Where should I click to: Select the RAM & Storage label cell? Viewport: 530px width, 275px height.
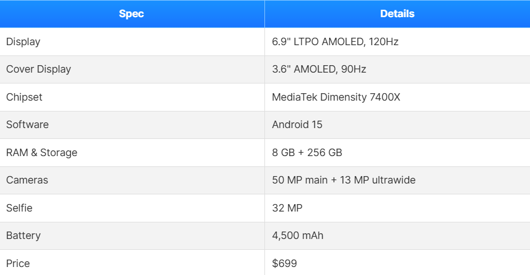point(42,153)
